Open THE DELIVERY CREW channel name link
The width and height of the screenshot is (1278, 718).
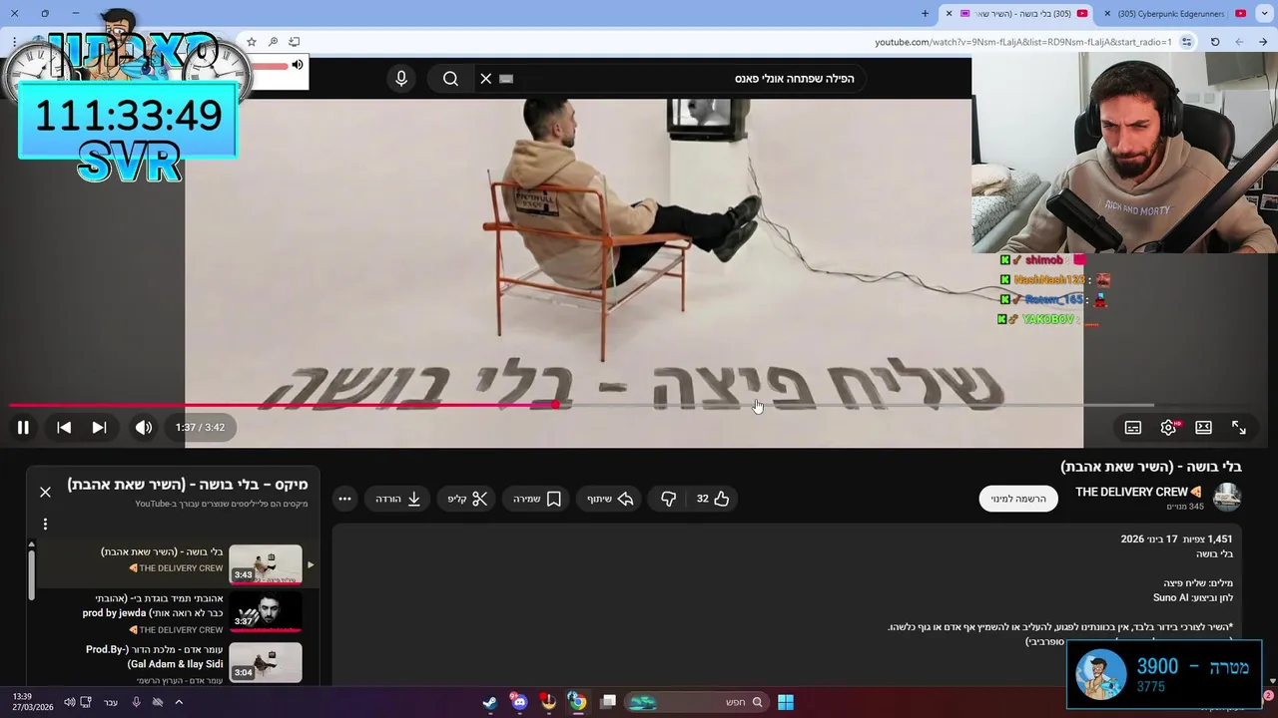(1138, 492)
